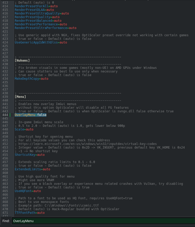Click the RenderPresetUltraPerformance=auto line
The width and height of the screenshot is (195, 227).
point(46,28)
